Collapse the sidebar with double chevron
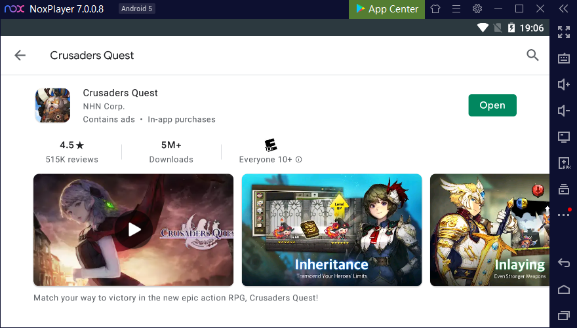The image size is (577, 328). click(563, 9)
